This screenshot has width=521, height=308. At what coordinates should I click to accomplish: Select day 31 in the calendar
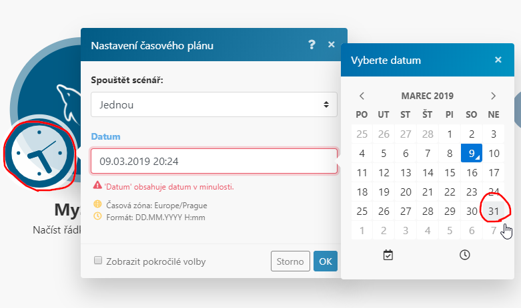494,212
